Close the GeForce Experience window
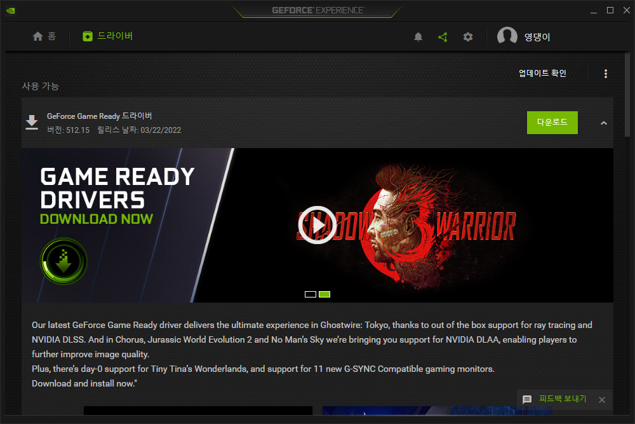Screen dimensions: 635x424 627,10
